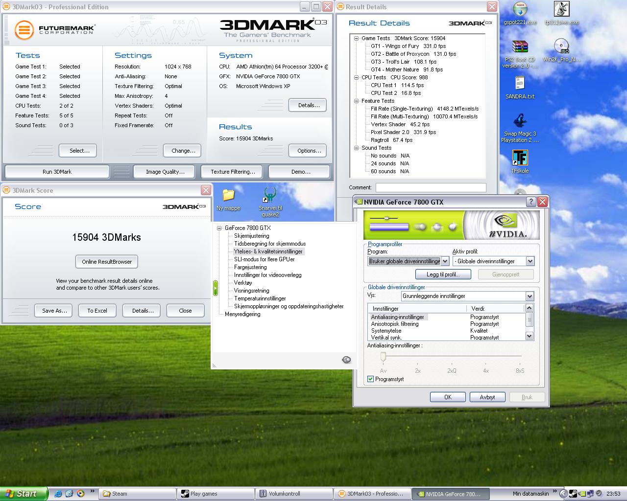Click the round icon at bottom of NVIDIA side menu
627x501 pixels.
(346, 360)
